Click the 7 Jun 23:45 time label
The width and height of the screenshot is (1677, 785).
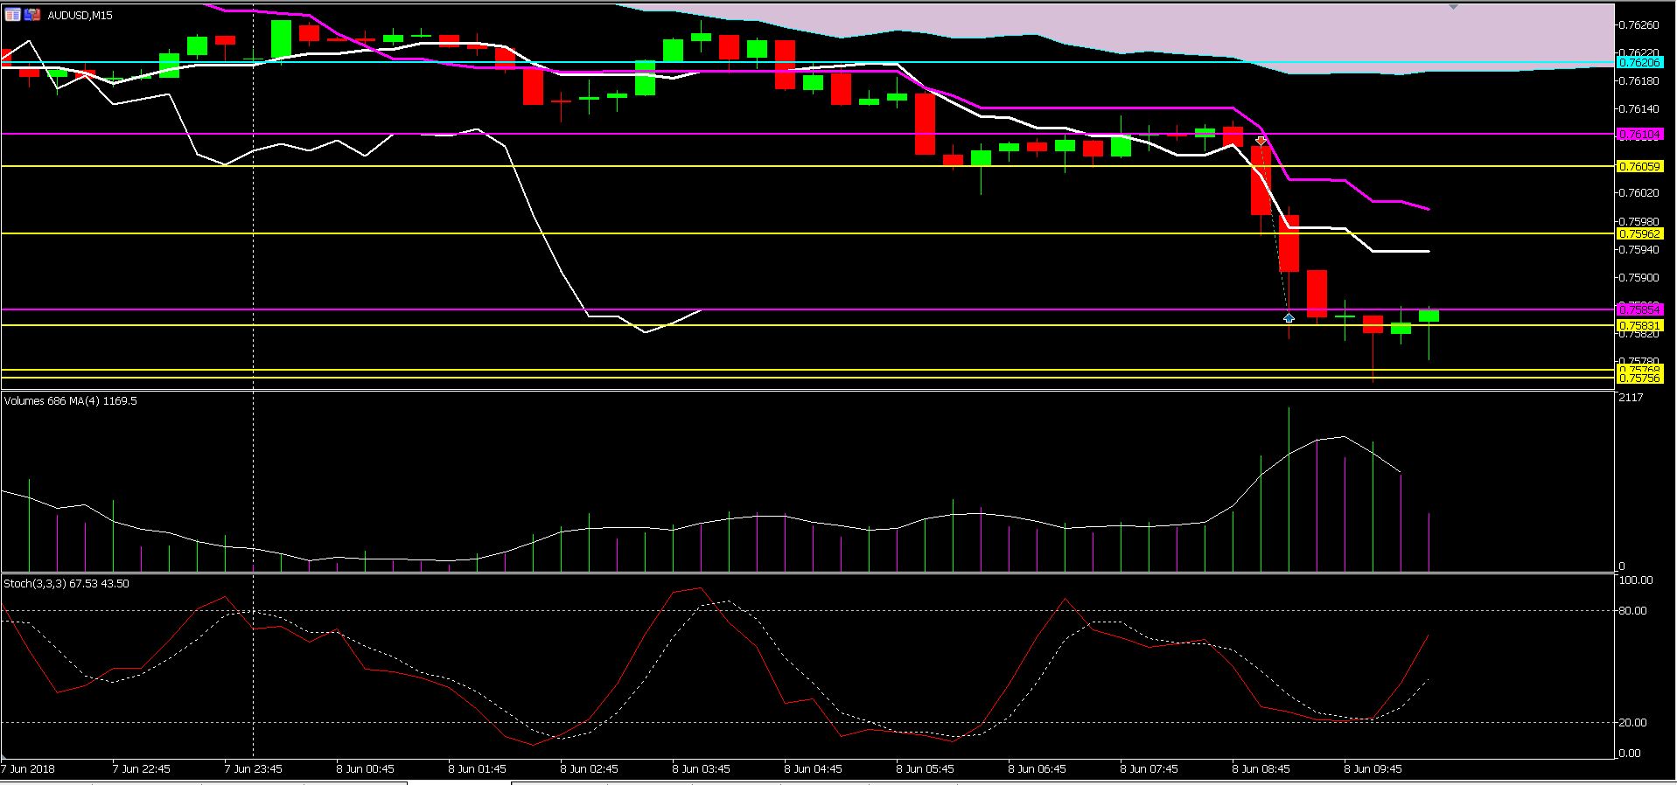tap(254, 770)
